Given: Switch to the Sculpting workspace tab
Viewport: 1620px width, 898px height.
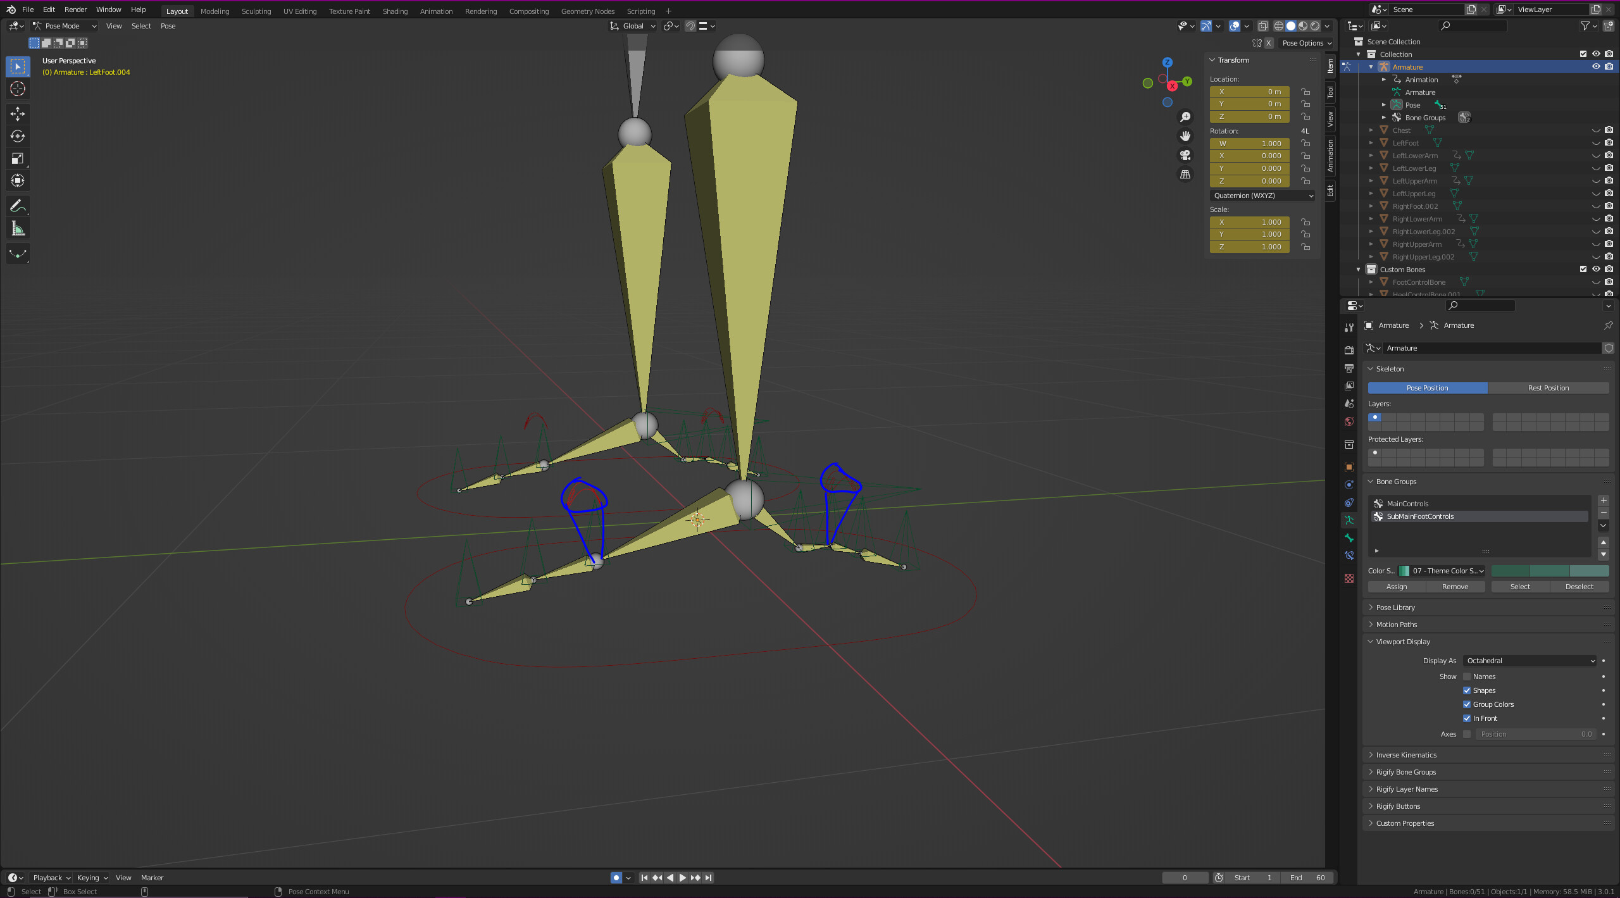Looking at the screenshot, I should tap(256, 11).
